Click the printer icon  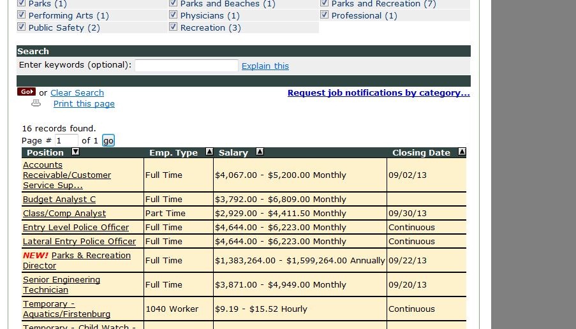tap(36, 103)
